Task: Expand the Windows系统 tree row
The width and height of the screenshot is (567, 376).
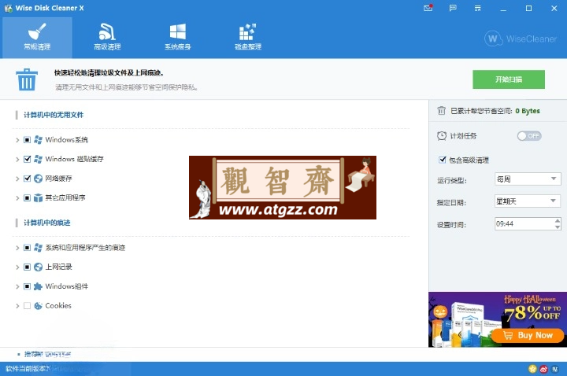Action: click(x=17, y=140)
